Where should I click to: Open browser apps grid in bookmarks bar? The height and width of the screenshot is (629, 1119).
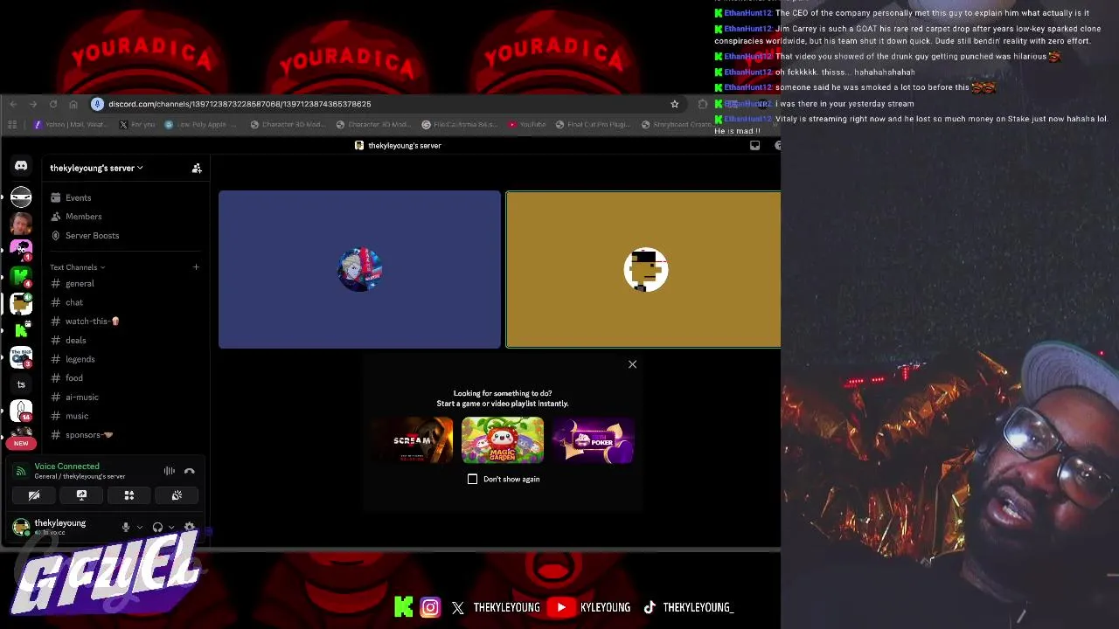coord(12,125)
